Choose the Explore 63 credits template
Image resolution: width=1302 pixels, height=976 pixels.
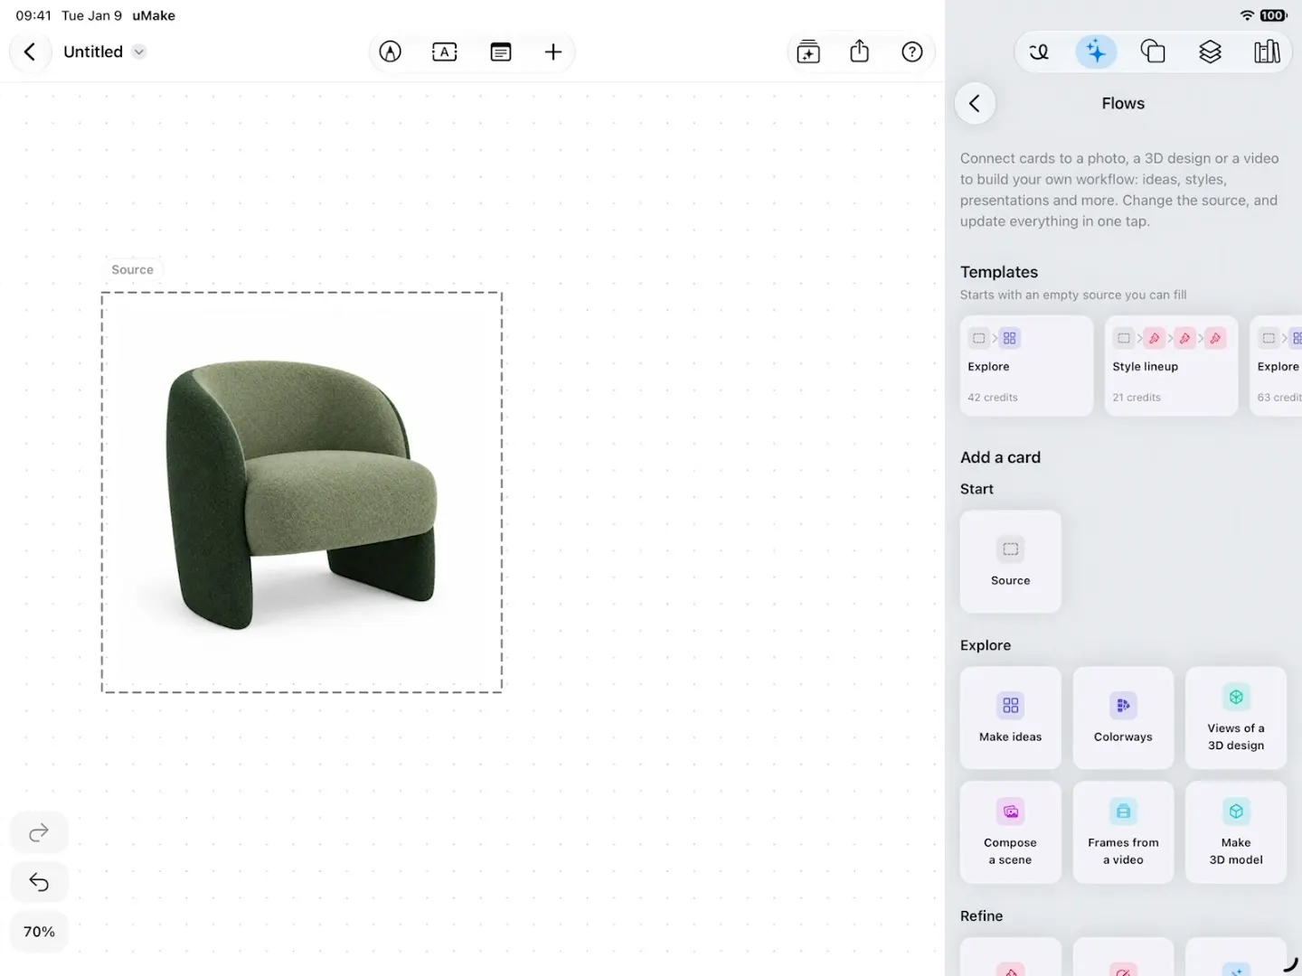(1277, 366)
